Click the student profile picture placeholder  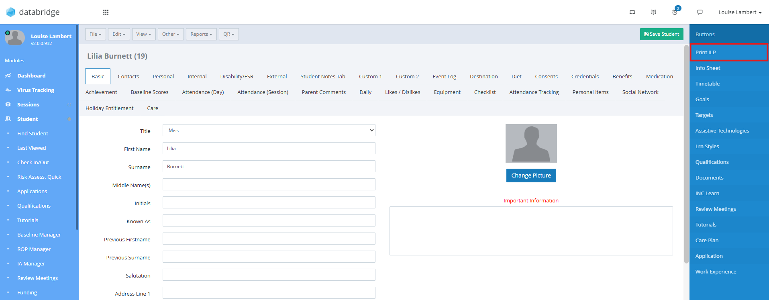(531, 143)
